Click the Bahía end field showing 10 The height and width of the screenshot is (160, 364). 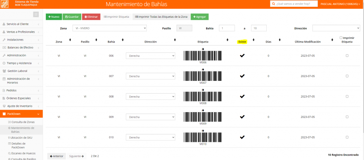pyautogui.click(x=259, y=28)
